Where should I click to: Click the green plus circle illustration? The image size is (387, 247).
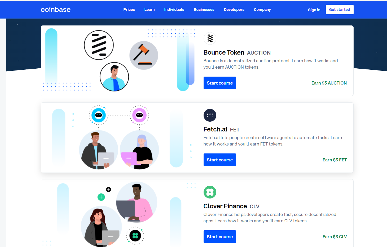(101, 197)
